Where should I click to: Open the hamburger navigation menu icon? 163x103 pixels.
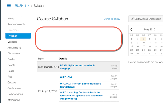click(x=9, y=6)
